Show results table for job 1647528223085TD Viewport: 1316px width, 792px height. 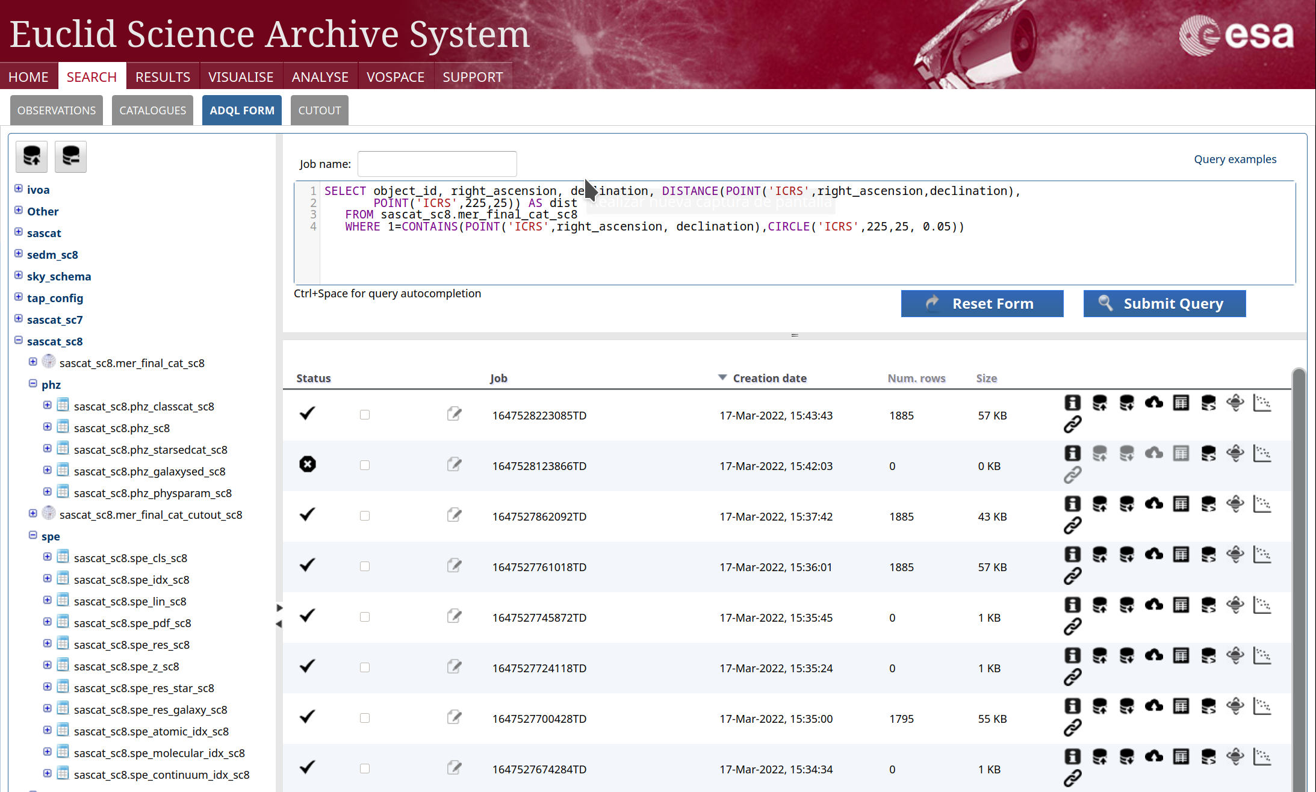coord(1181,403)
